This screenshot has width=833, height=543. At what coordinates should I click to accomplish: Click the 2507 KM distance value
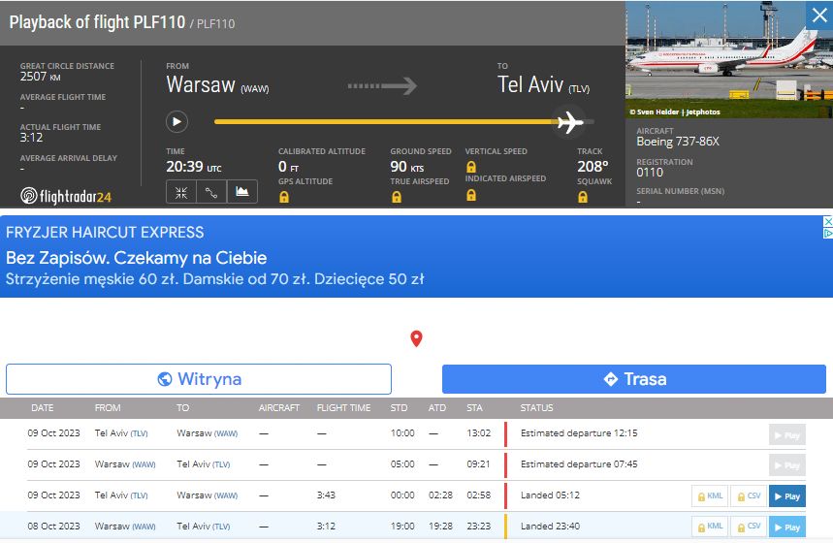[41, 77]
